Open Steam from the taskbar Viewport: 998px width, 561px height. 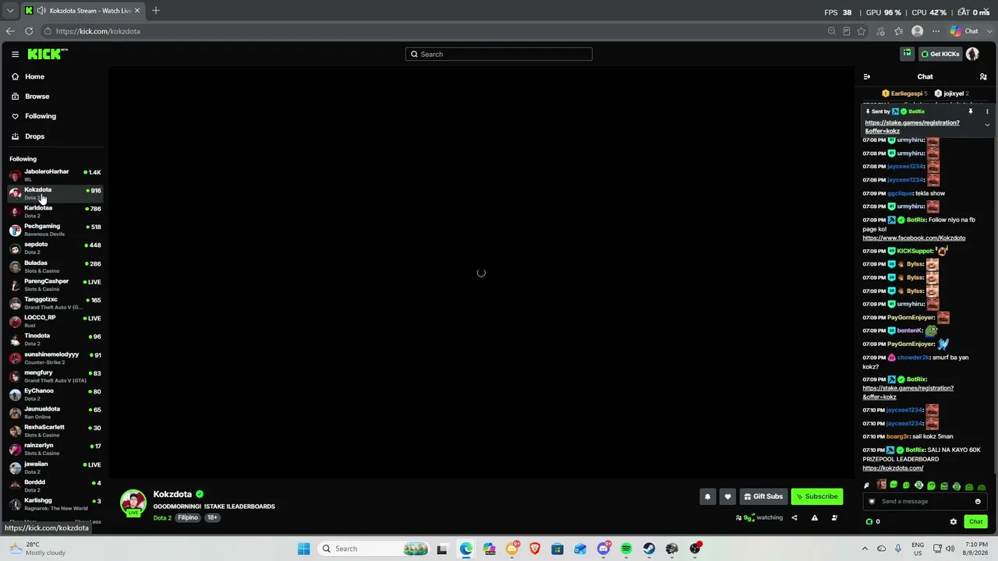coord(649,549)
